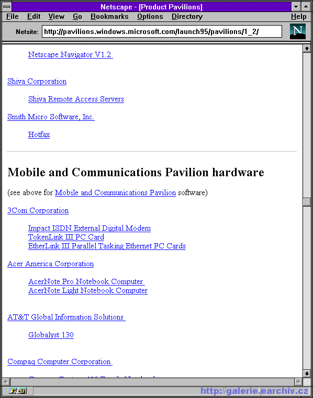Click the security key icon in status bar
The image size is (313, 398).
18,391
